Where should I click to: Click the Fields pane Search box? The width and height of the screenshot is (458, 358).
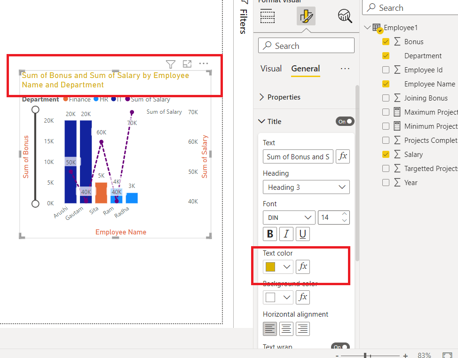coord(410,8)
